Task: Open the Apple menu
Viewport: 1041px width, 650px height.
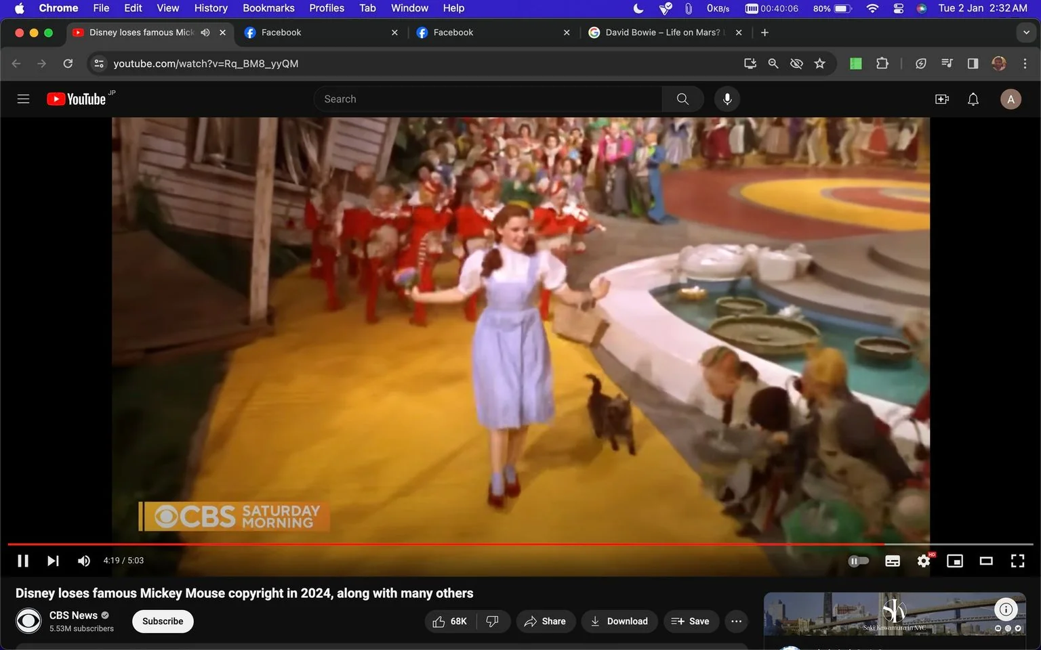Action: 19,8
